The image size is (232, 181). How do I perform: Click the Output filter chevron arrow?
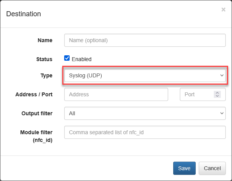[222, 113]
